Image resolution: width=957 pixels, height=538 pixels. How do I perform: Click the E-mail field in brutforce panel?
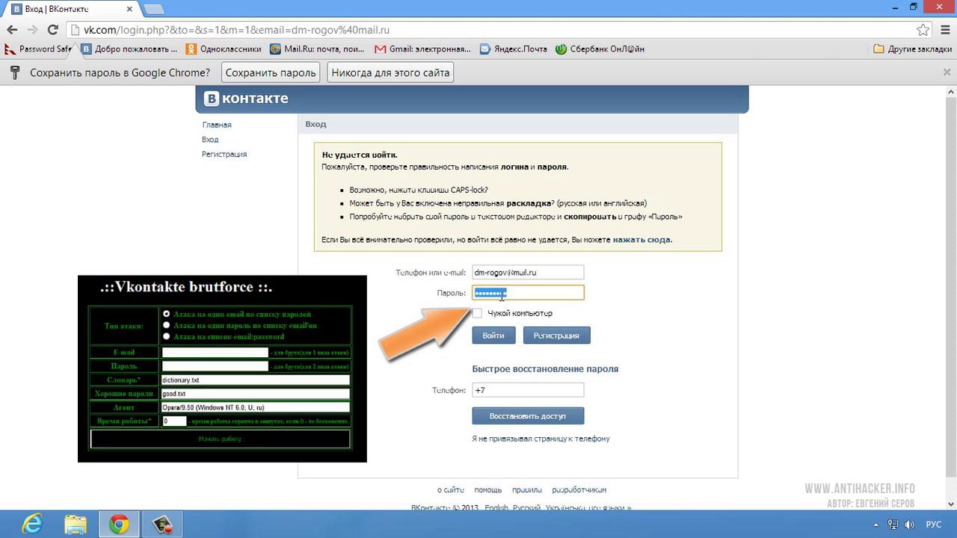[x=215, y=352]
